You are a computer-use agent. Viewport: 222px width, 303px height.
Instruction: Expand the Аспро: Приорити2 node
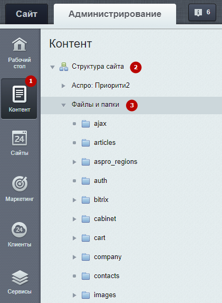click(x=63, y=86)
